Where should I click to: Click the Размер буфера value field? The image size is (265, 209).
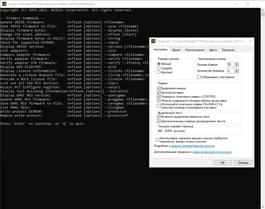tap(231, 64)
